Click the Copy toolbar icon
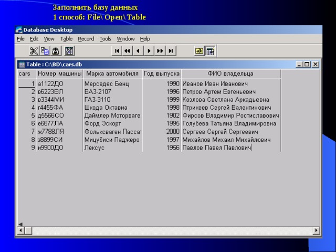 [x=45, y=51]
